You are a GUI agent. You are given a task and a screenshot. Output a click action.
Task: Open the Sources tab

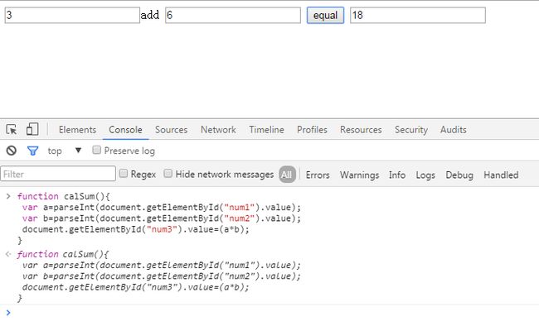click(171, 130)
